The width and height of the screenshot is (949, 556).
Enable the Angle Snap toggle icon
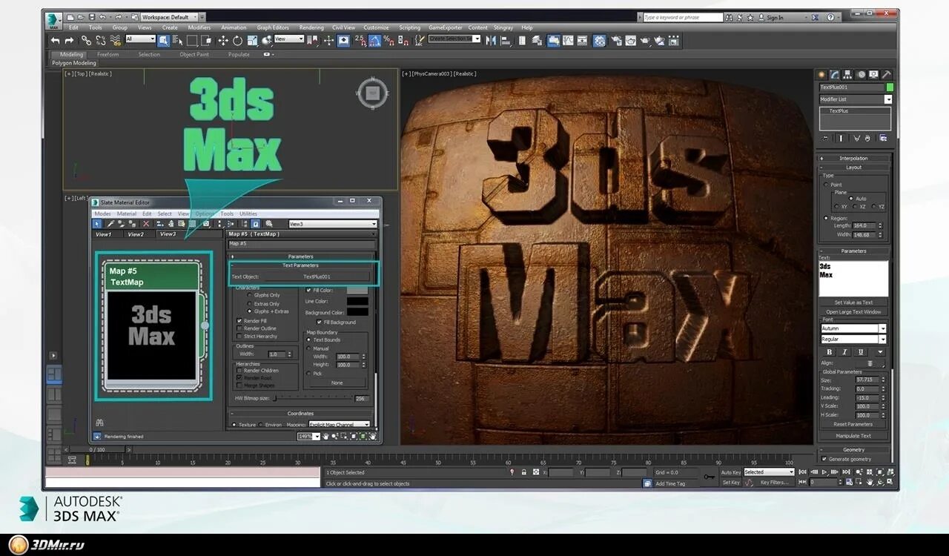point(374,41)
